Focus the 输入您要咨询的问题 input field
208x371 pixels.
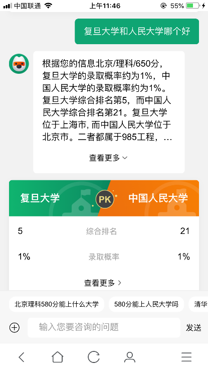[x=104, y=327]
